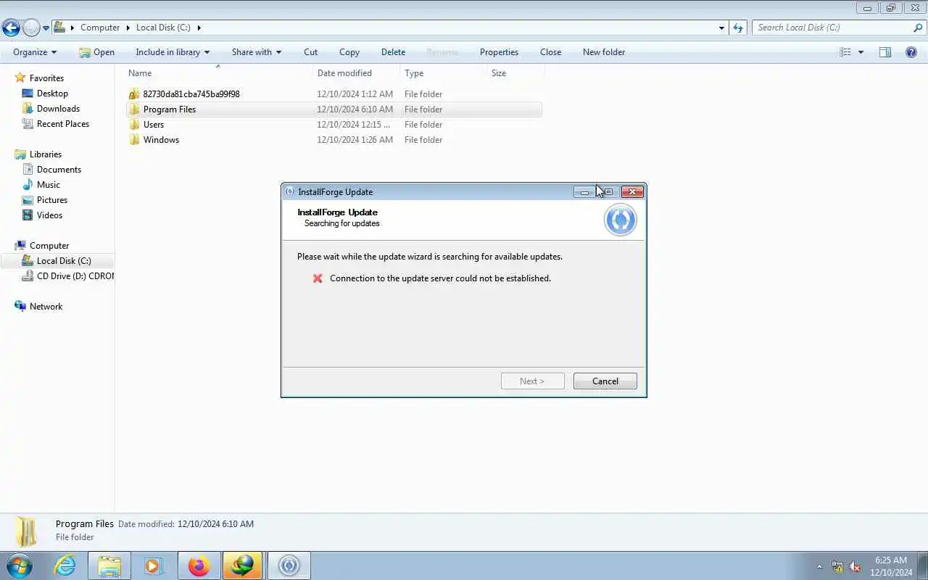
Task: Click the InstallForge Update taskbar icon
Action: [289, 565]
